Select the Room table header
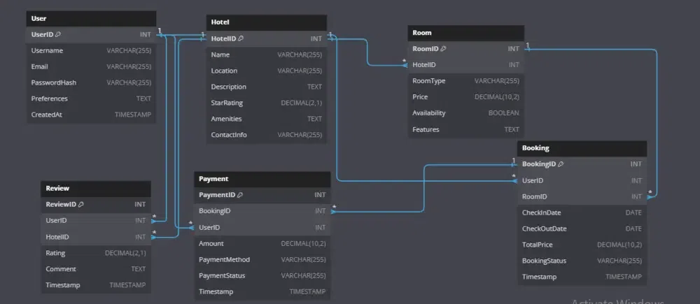This screenshot has height=304, width=700. (465, 33)
